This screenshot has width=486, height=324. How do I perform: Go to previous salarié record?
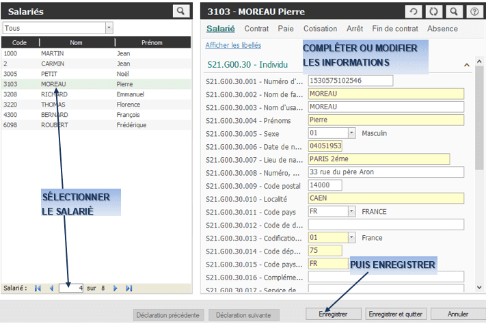pos(51,288)
